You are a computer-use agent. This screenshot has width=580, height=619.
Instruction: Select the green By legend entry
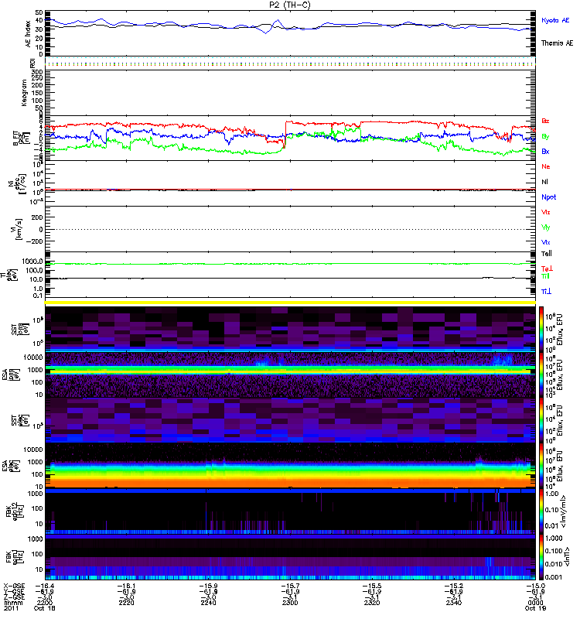click(546, 136)
